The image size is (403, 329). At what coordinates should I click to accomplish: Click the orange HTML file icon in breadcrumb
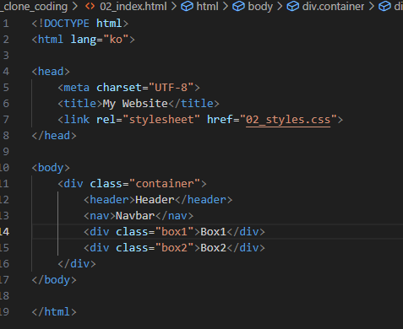(x=90, y=6)
